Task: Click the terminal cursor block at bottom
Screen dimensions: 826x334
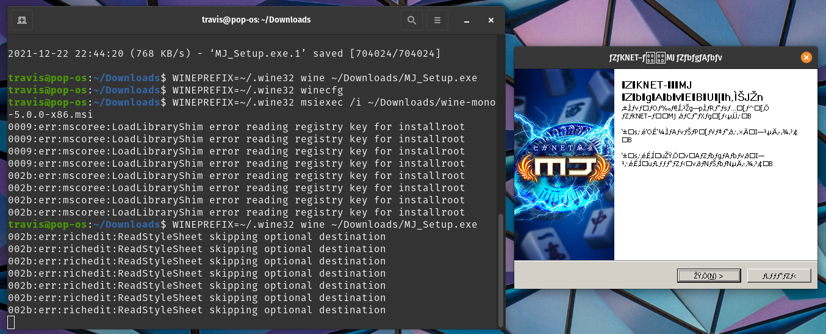Action: tap(11, 322)
